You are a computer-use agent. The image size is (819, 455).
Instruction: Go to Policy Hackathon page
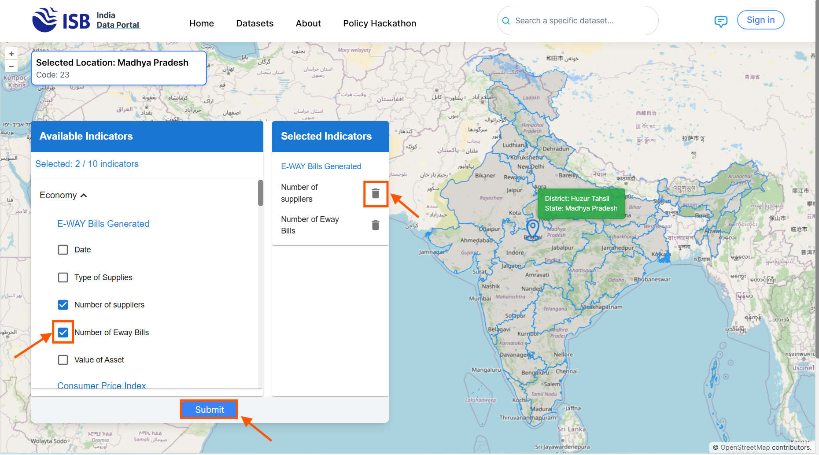pos(379,23)
